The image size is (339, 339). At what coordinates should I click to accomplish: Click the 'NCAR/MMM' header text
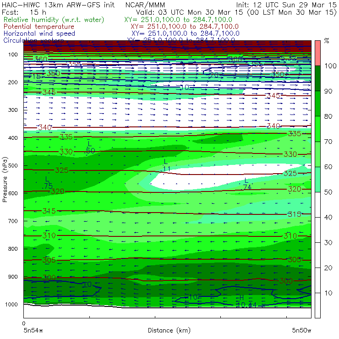coord(145,5)
